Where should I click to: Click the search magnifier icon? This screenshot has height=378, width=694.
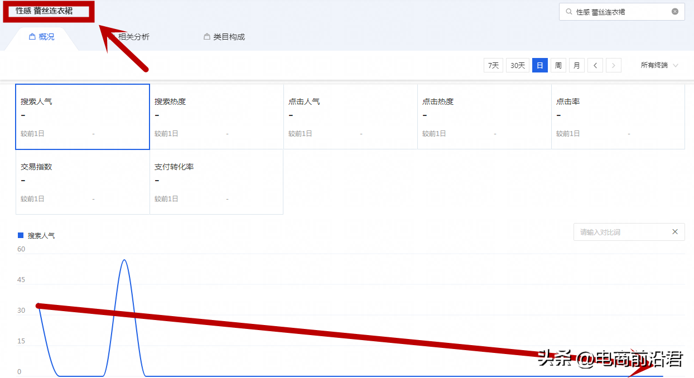pos(568,12)
